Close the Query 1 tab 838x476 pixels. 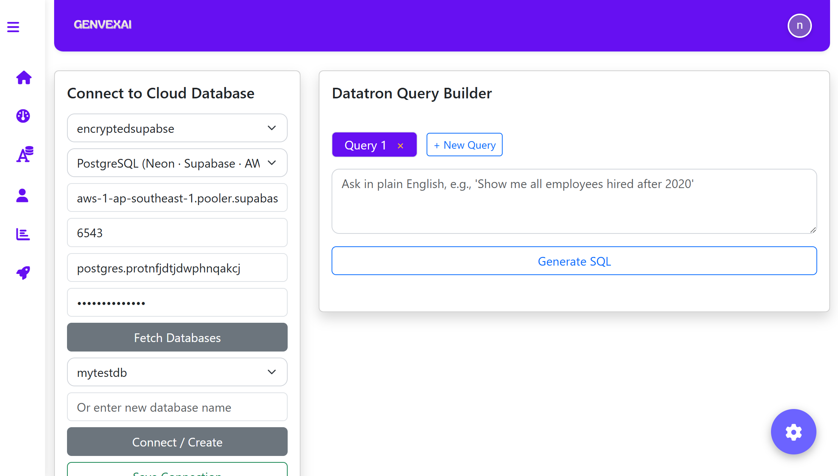coord(400,146)
